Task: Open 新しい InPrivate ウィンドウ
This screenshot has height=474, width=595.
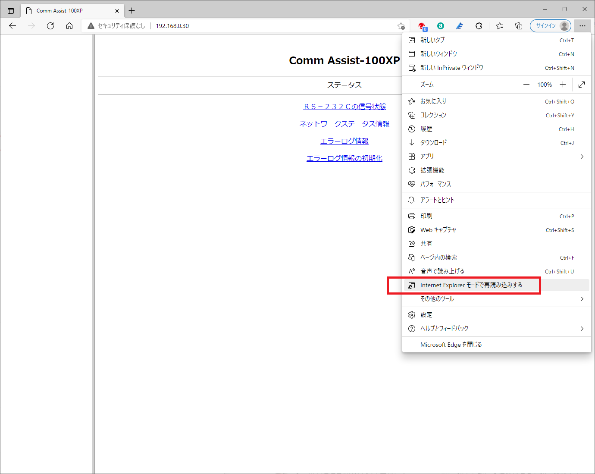Action: [496, 68]
